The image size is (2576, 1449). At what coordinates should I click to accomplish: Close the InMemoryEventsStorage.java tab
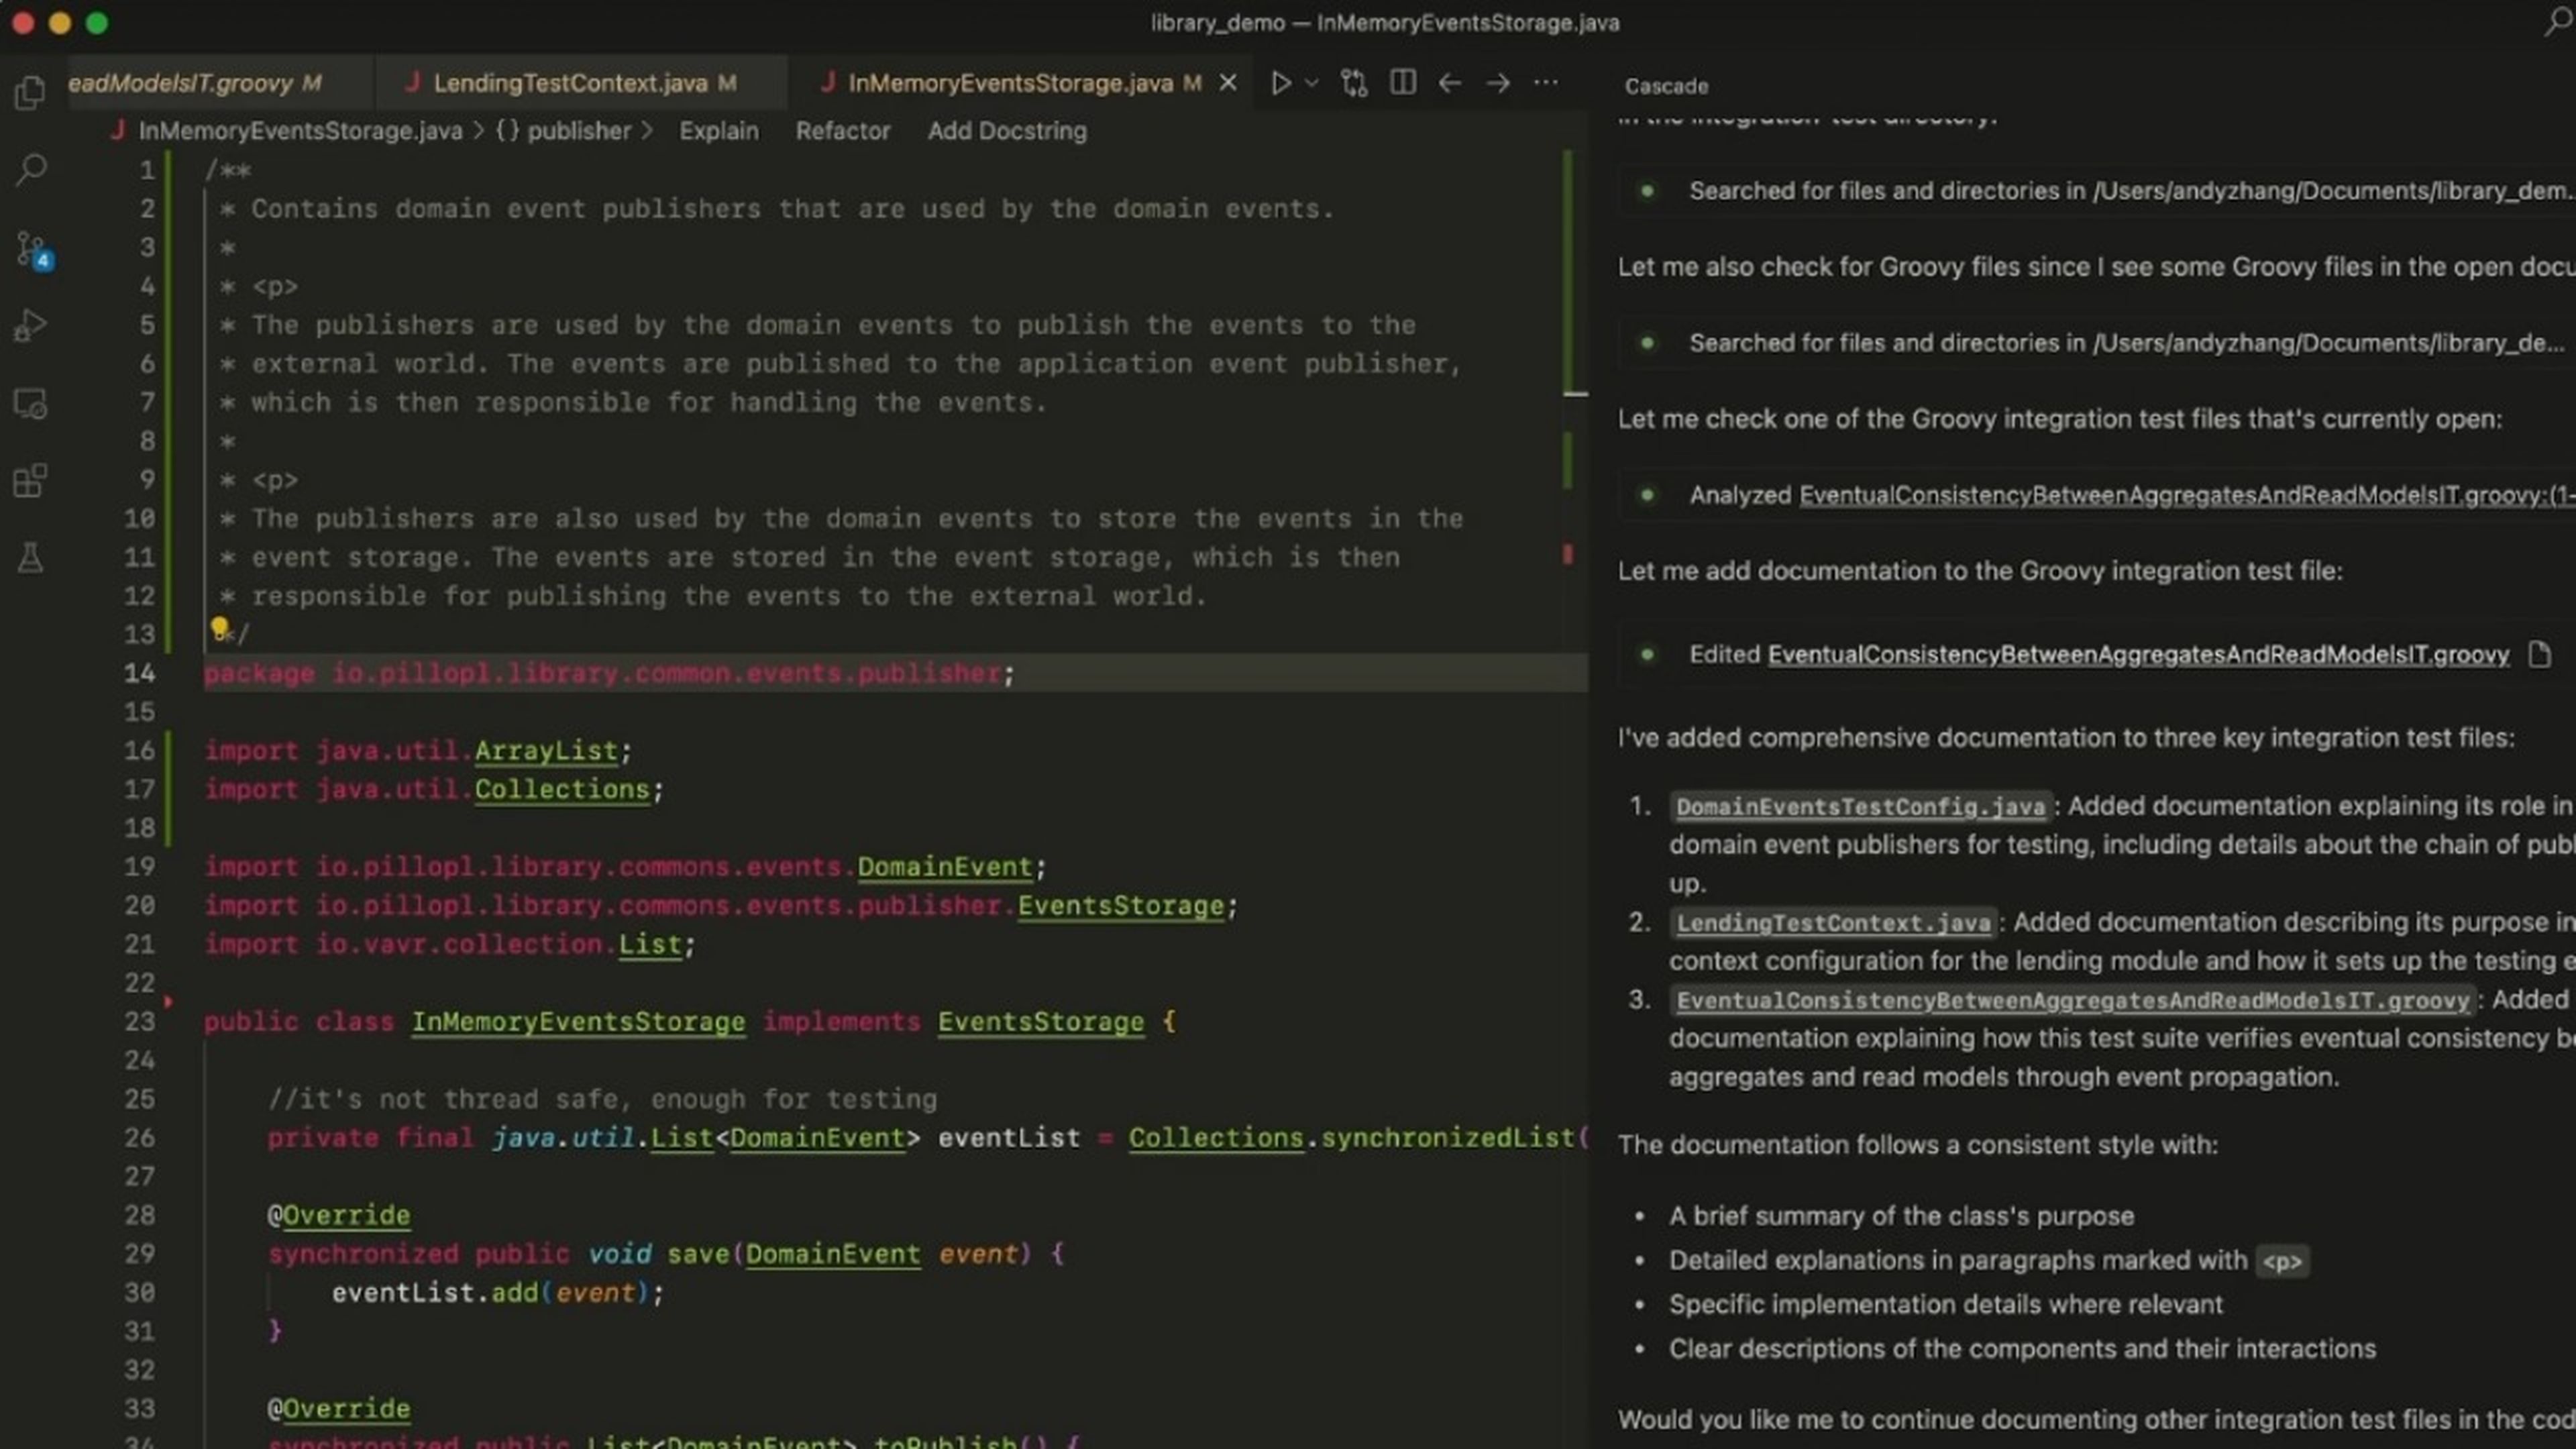1228,83
